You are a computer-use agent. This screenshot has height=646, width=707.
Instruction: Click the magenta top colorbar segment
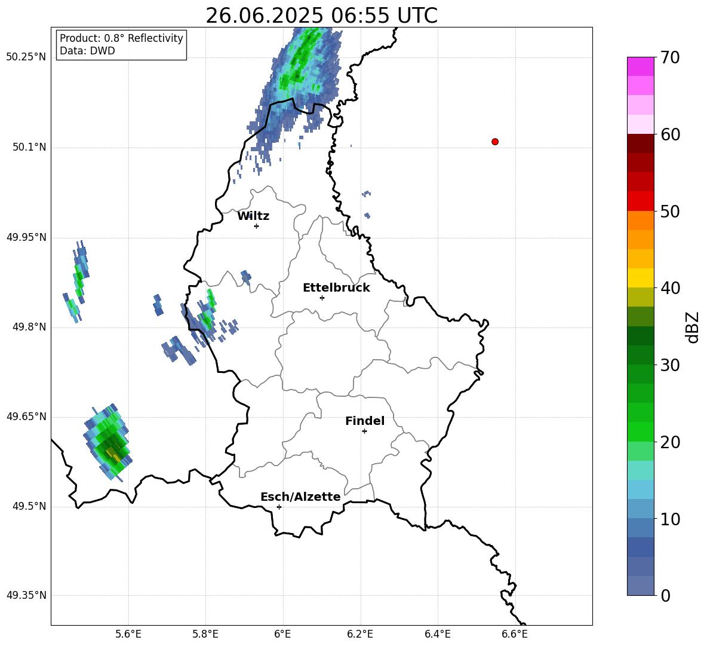click(x=641, y=66)
